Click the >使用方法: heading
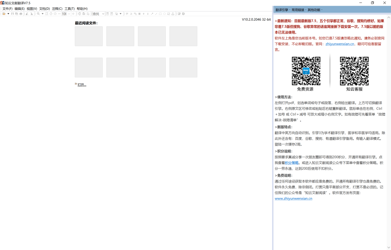 coord(283,97)
